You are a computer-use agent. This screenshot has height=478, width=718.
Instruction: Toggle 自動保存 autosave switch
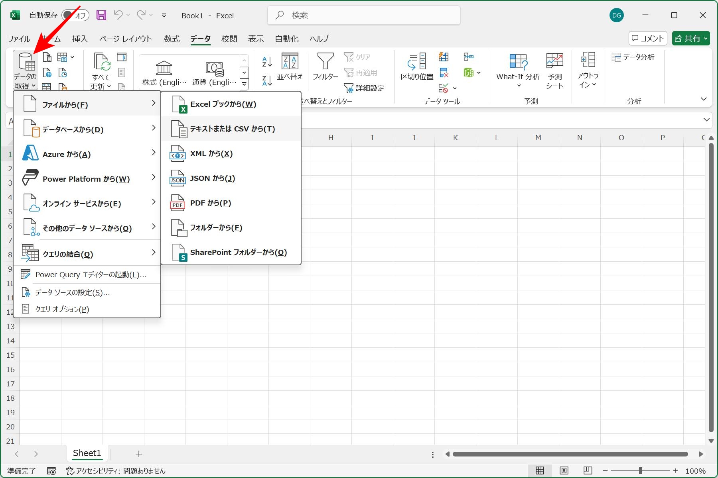click(x=75, y=15)
